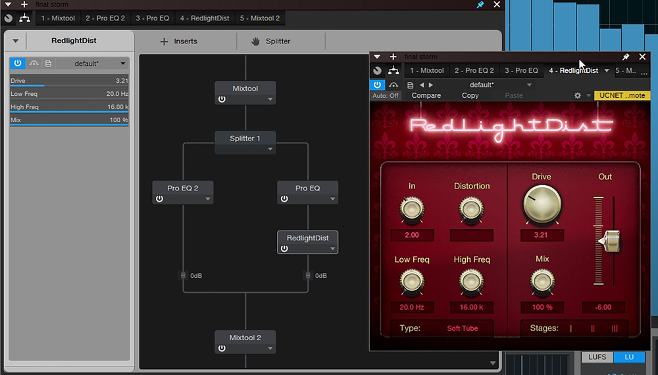
Task: Add plugin with plus in plugin window titlebar
Action: coord(393,56)
